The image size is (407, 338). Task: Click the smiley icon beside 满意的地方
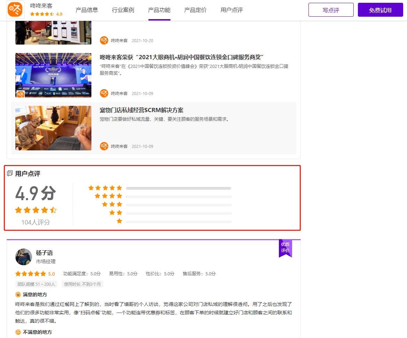pos(18,294)
